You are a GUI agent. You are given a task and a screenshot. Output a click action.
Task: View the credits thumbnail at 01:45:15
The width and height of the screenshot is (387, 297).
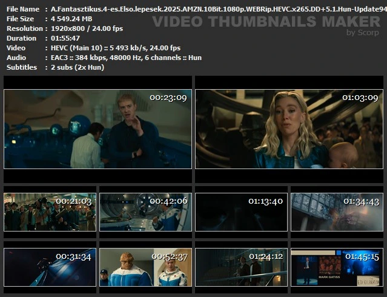point(337,267)
